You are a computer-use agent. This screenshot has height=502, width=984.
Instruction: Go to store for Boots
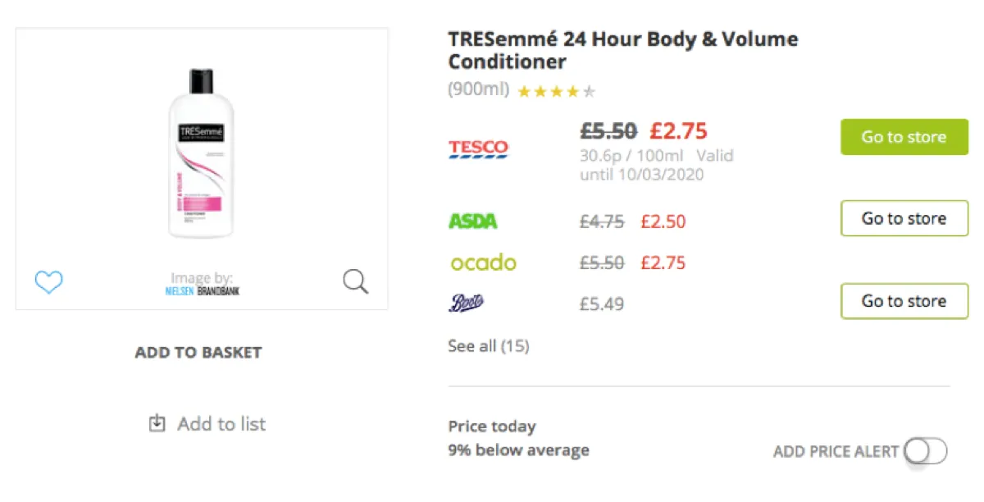pyautogui.click(x=904, y=301)
